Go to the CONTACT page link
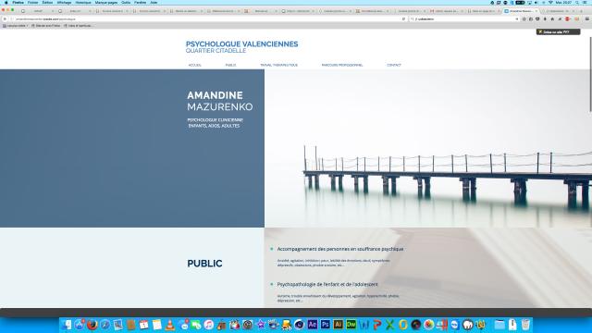Screen dimensions: 592x333 pos(394,65)
